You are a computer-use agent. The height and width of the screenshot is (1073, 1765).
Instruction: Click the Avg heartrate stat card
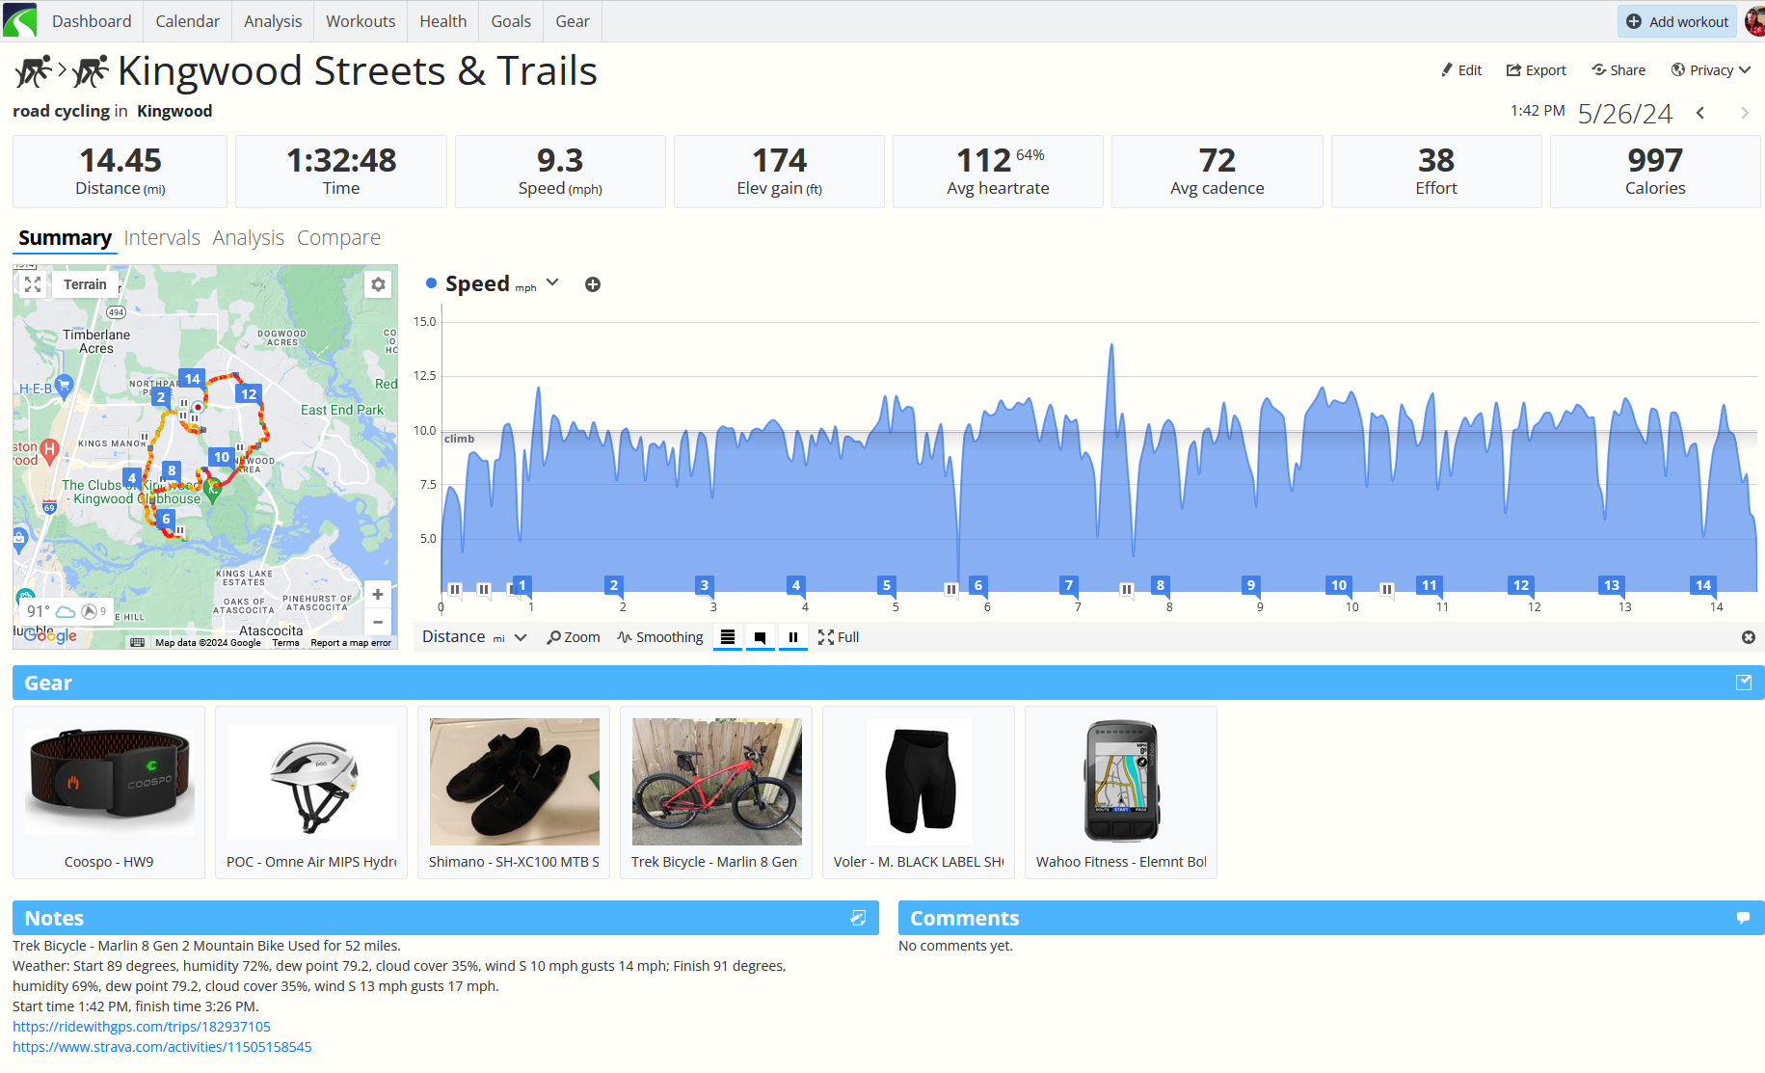(x=998, y=172)
